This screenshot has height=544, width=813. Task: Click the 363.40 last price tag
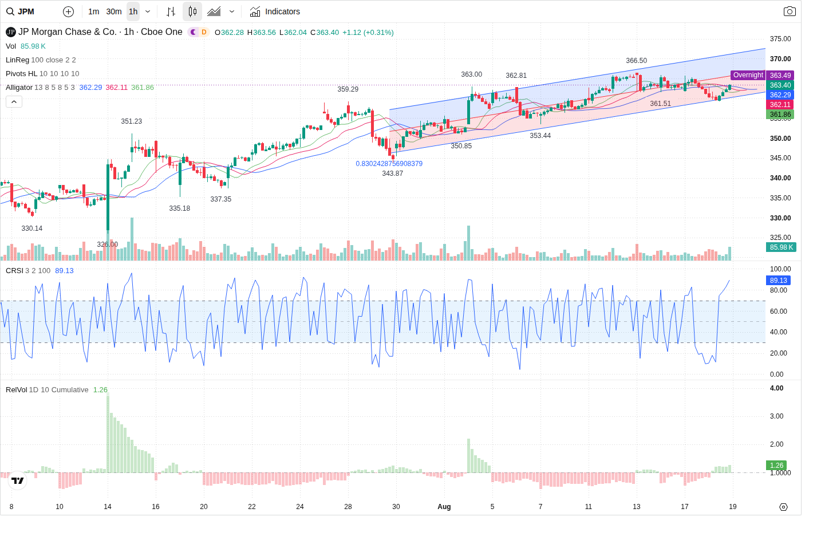780,85
